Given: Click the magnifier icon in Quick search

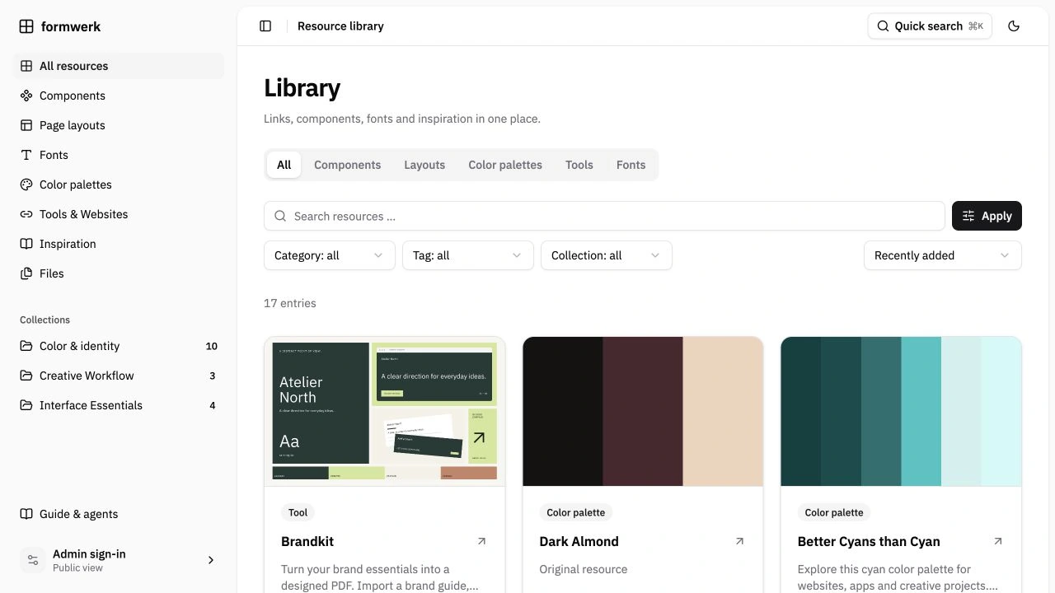Looking at the screenshot, I should tap(883, 26).
